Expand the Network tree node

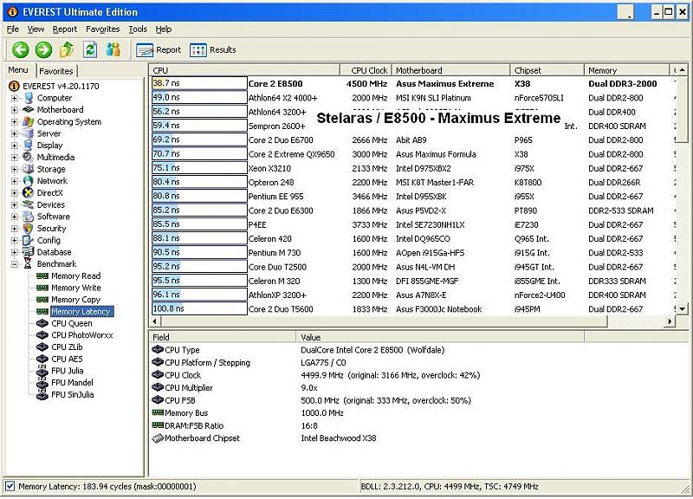(x=15, y=181)
